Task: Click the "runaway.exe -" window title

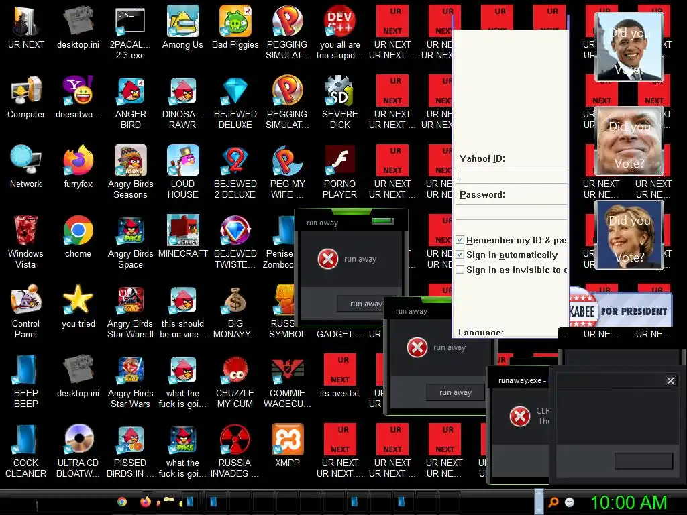Action: 522,381
